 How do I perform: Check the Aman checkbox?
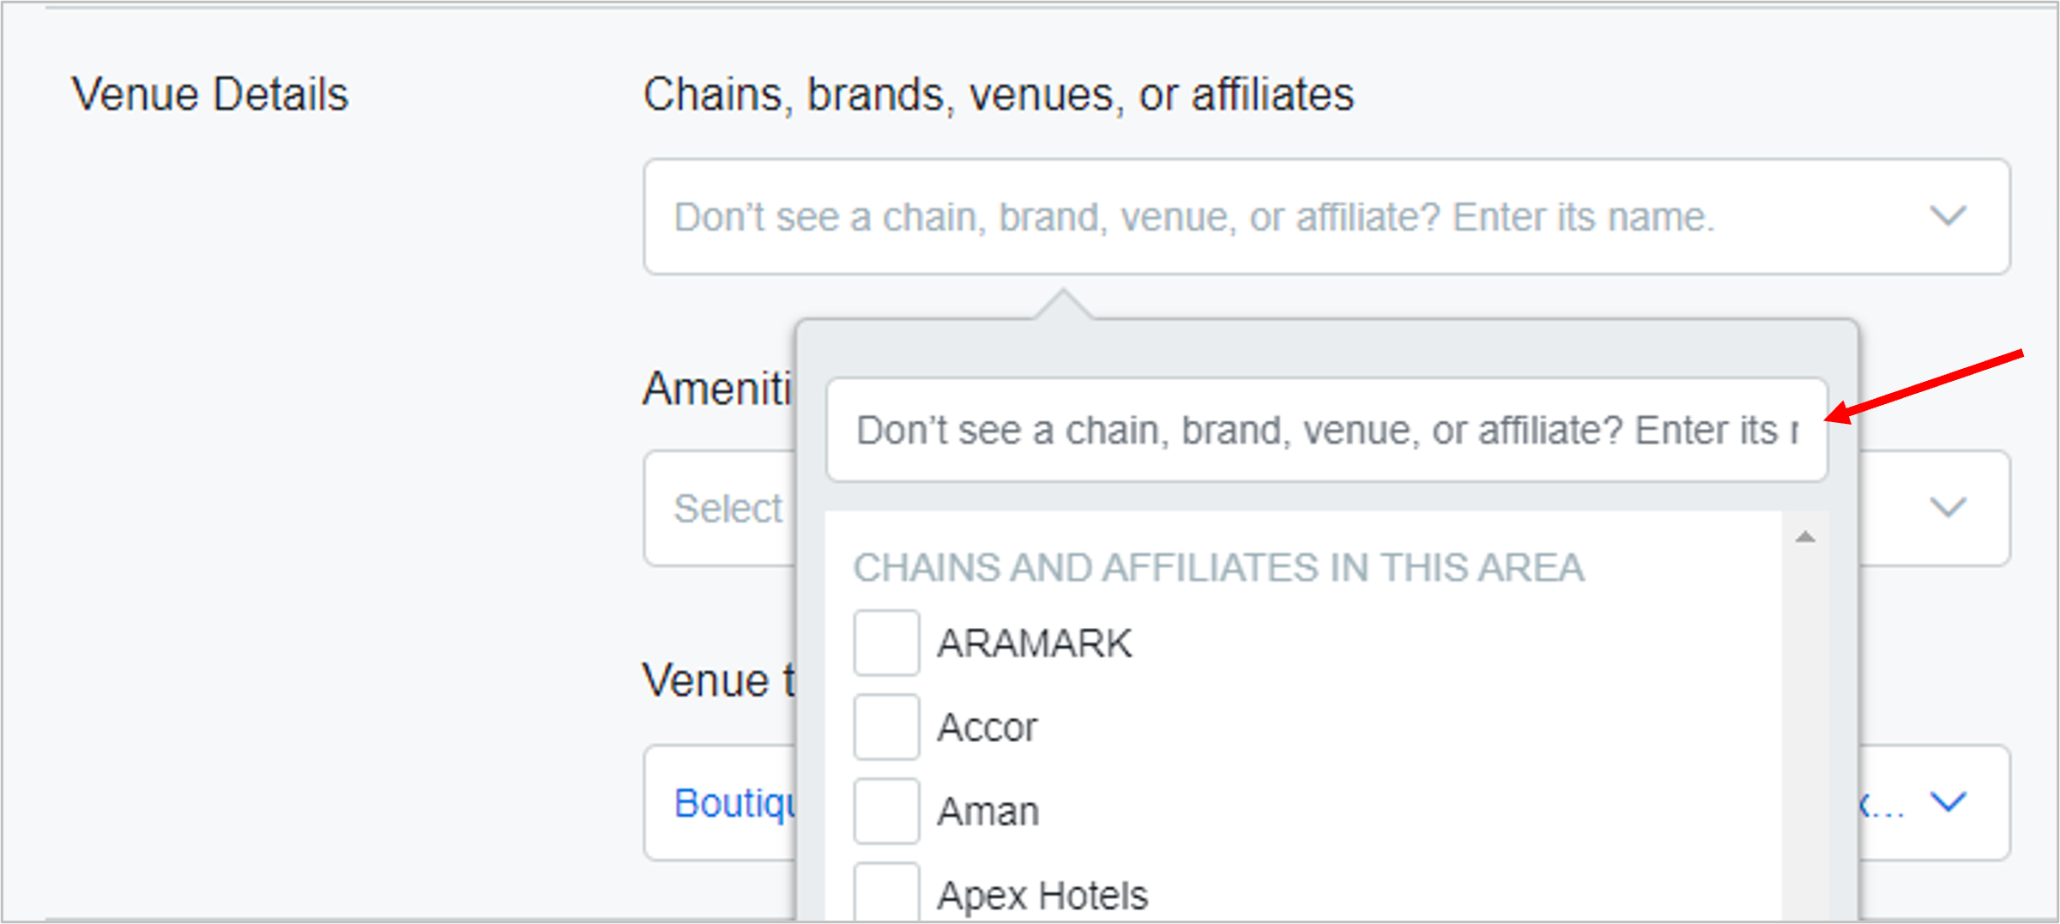coord(885,812)
